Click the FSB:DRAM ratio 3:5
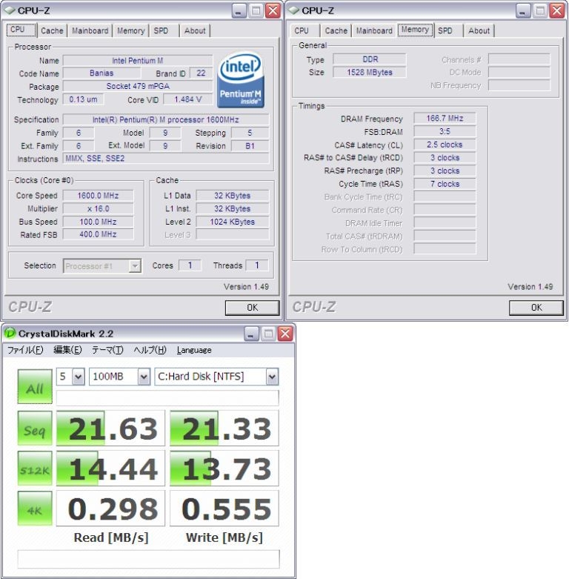569x579 pixels. (445, 132)
